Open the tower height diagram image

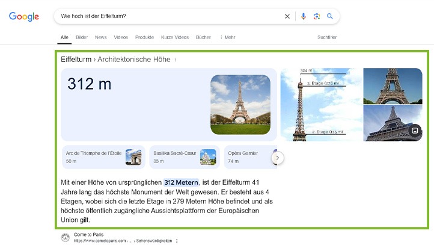coord(322,105)
